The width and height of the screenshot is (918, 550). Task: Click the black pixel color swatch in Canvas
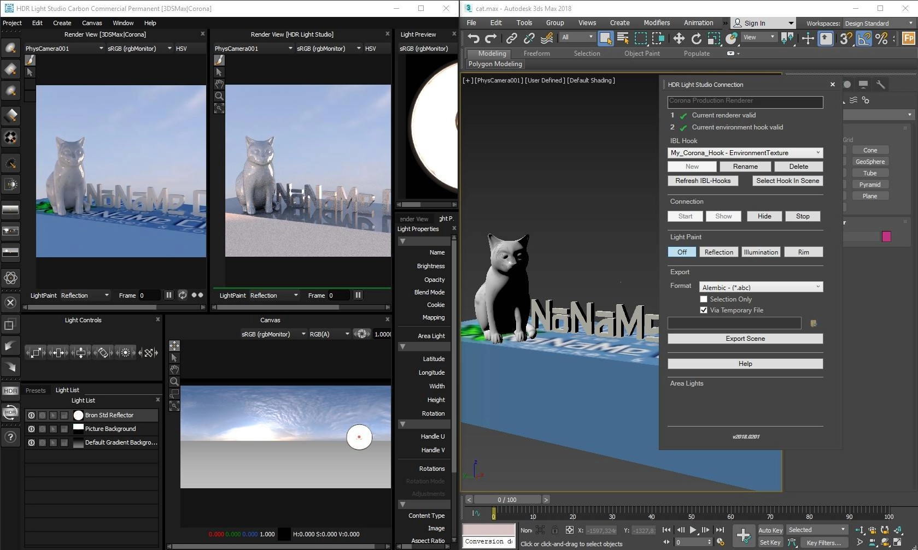pyautogui.click(x=284, y=534)
